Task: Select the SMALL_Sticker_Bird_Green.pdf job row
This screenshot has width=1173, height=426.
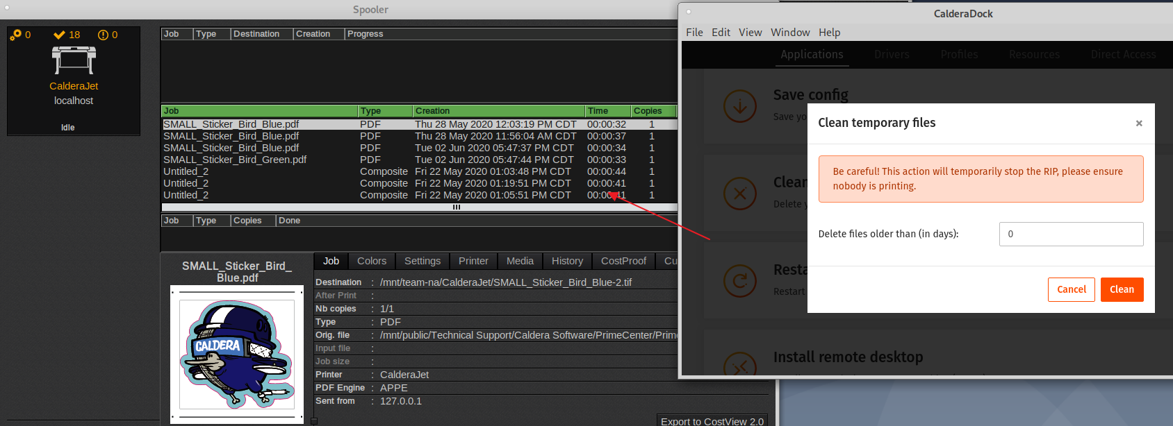Action: (235, 160)
